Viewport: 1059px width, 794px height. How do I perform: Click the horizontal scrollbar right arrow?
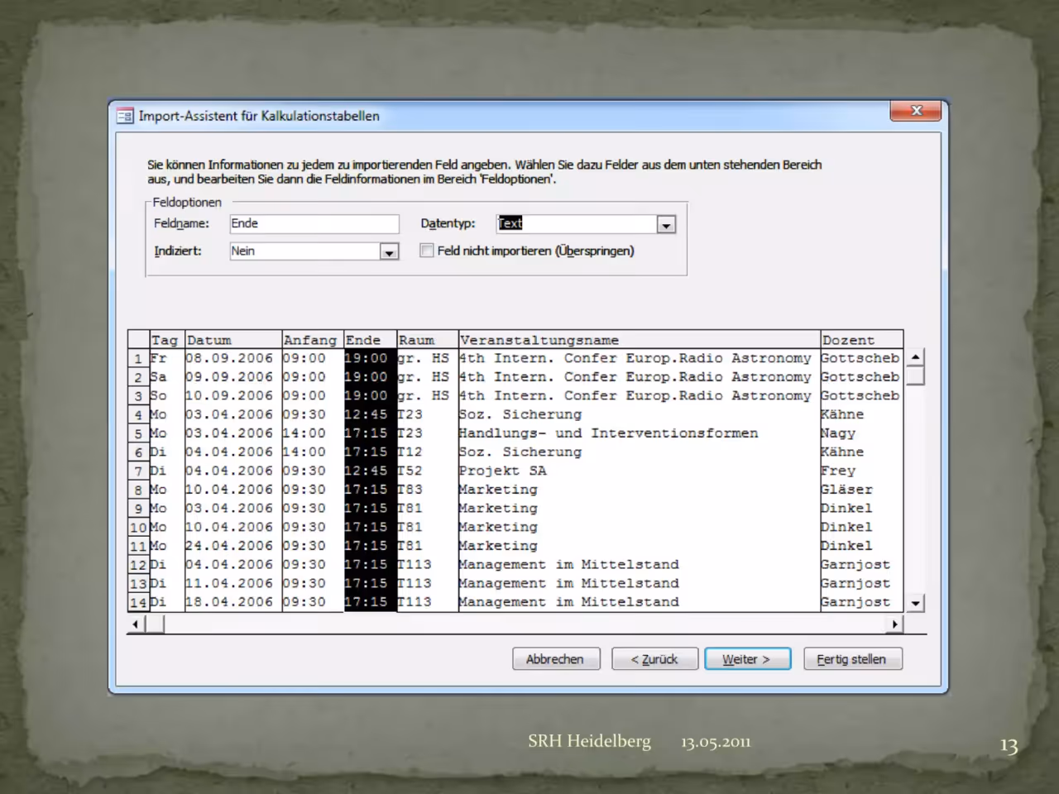tap(894, 624)
